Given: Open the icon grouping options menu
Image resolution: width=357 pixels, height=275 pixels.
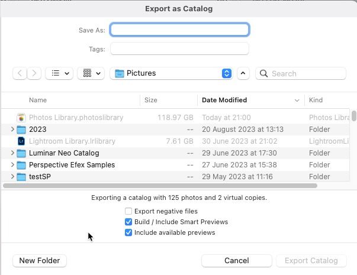Looking at the screenshot, I should pyautogui.click(x=91, y=73).
